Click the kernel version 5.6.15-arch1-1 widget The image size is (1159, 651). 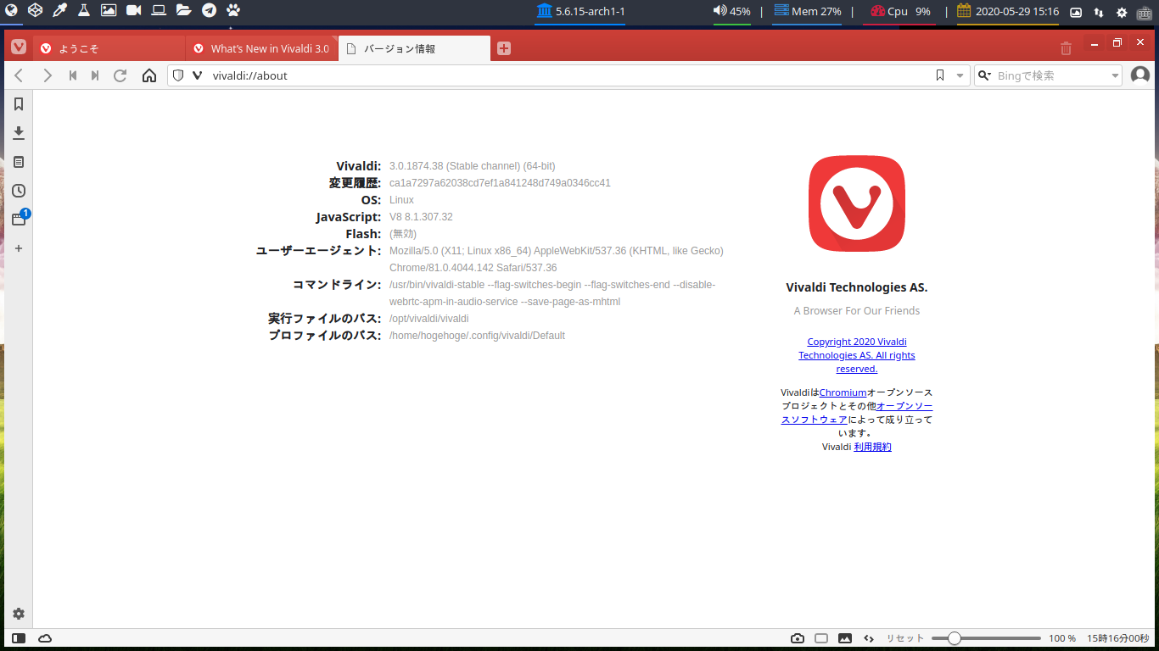tap(581, 12)
